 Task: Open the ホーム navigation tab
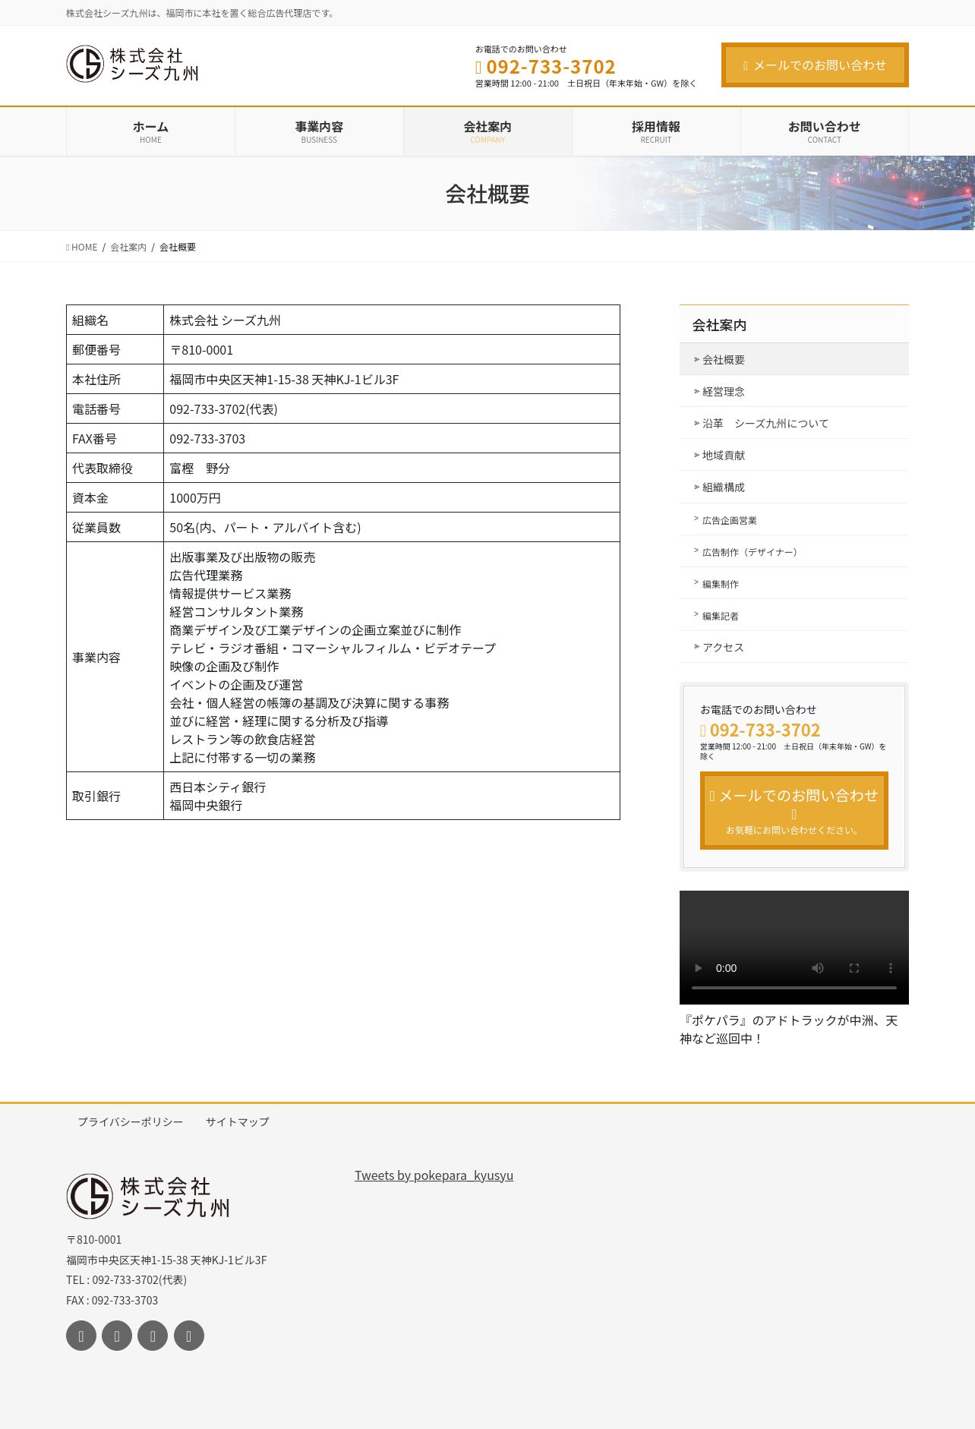click(x=150, y=131)
